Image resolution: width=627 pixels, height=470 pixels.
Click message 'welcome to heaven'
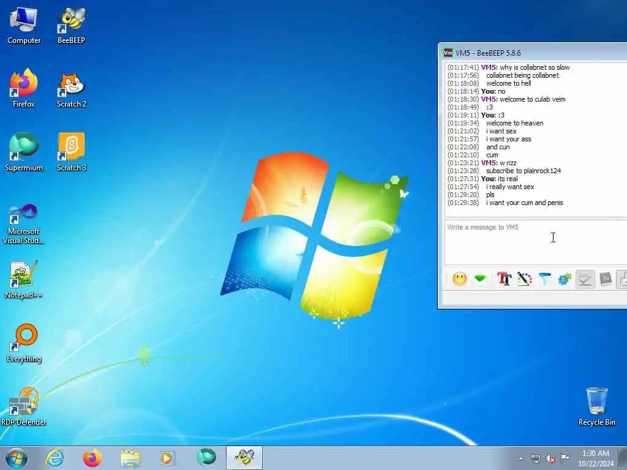pos(514,123)
